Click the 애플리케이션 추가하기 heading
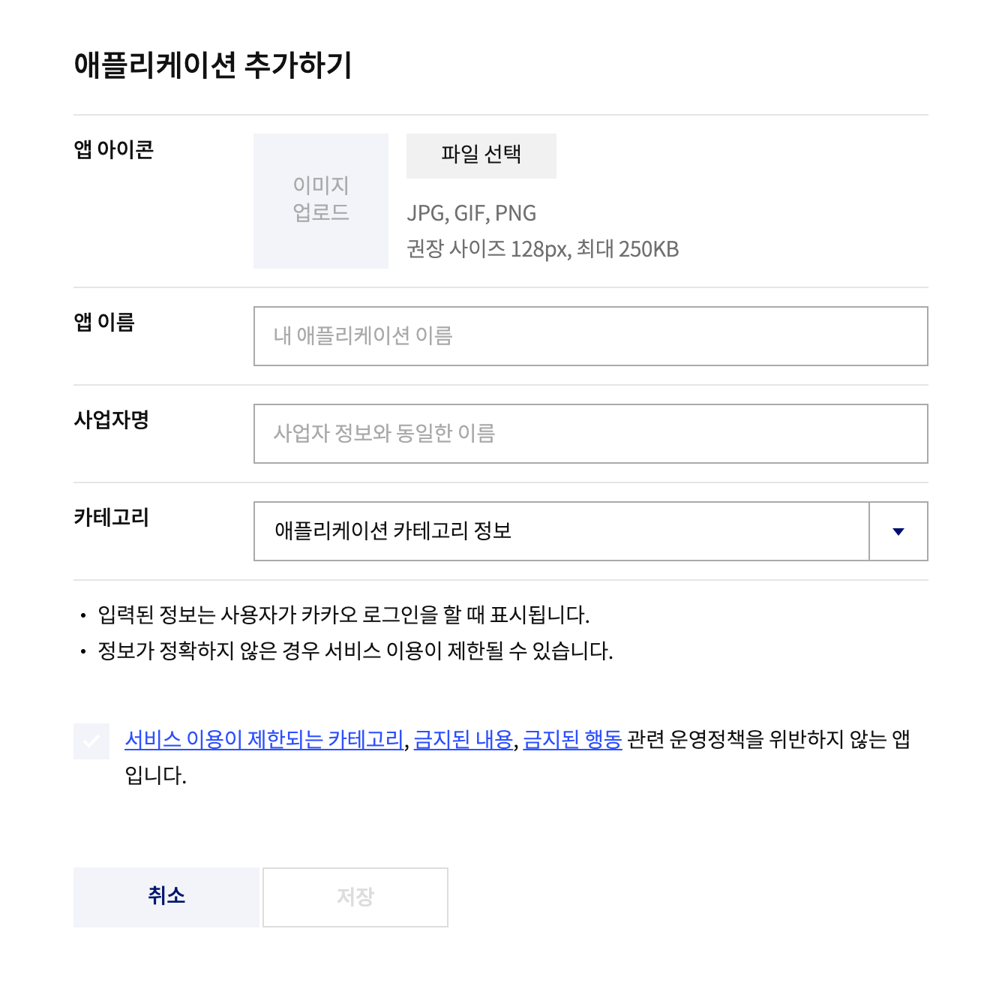Screen dimensions: 990x998 pyautogui.click(x=213, y=65)
